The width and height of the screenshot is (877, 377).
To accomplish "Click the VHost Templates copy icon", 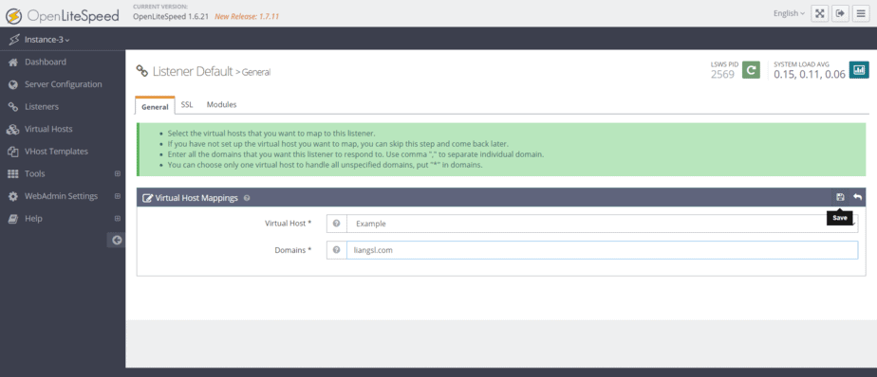I will coord(13,152).
